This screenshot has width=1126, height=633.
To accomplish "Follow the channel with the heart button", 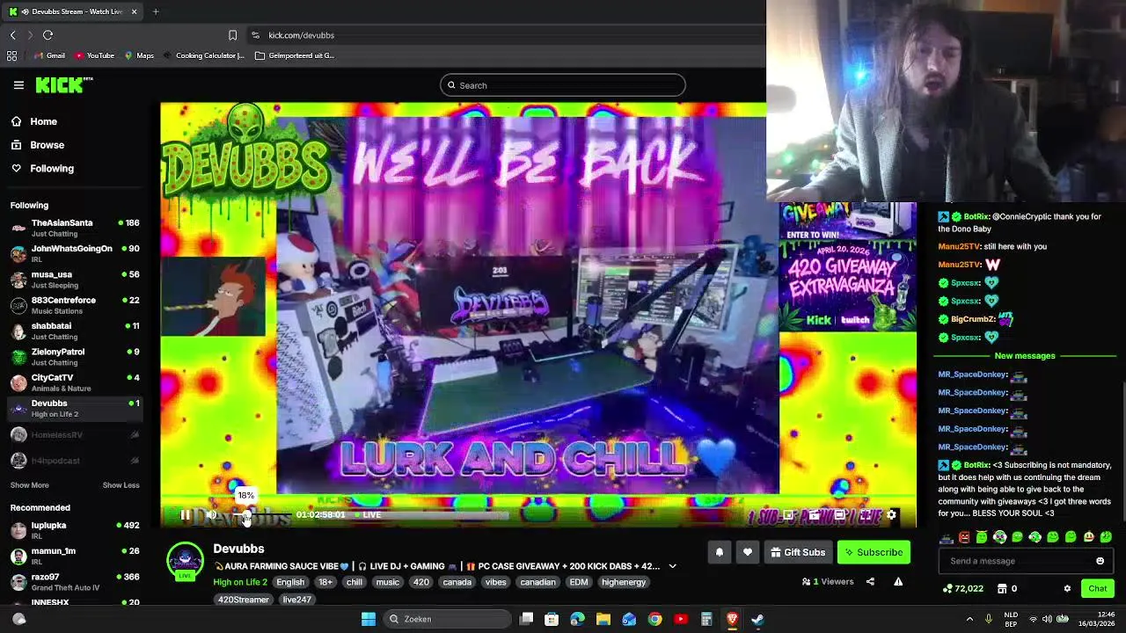I will click(x=748, y=552).
